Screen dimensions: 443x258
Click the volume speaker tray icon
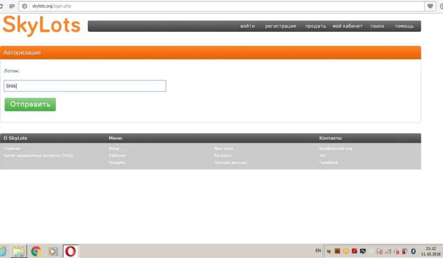(396, 251)
